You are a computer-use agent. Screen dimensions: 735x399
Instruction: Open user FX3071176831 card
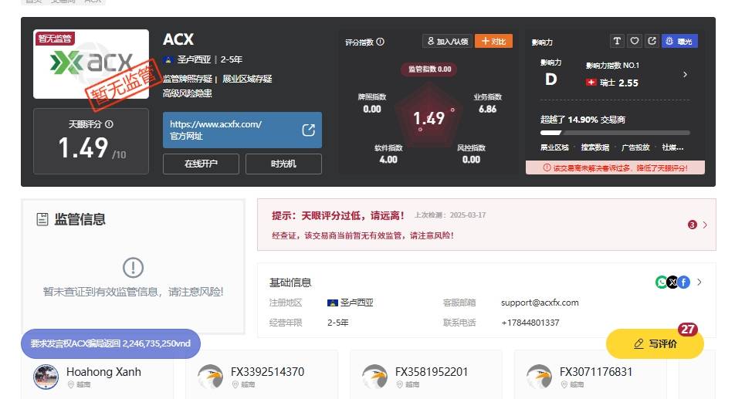(590, 374)
